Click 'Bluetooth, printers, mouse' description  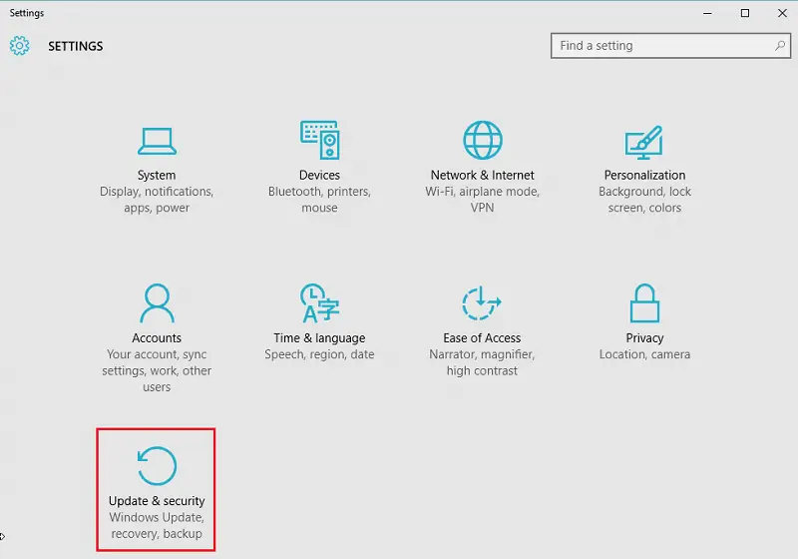(x=319, y=200)
